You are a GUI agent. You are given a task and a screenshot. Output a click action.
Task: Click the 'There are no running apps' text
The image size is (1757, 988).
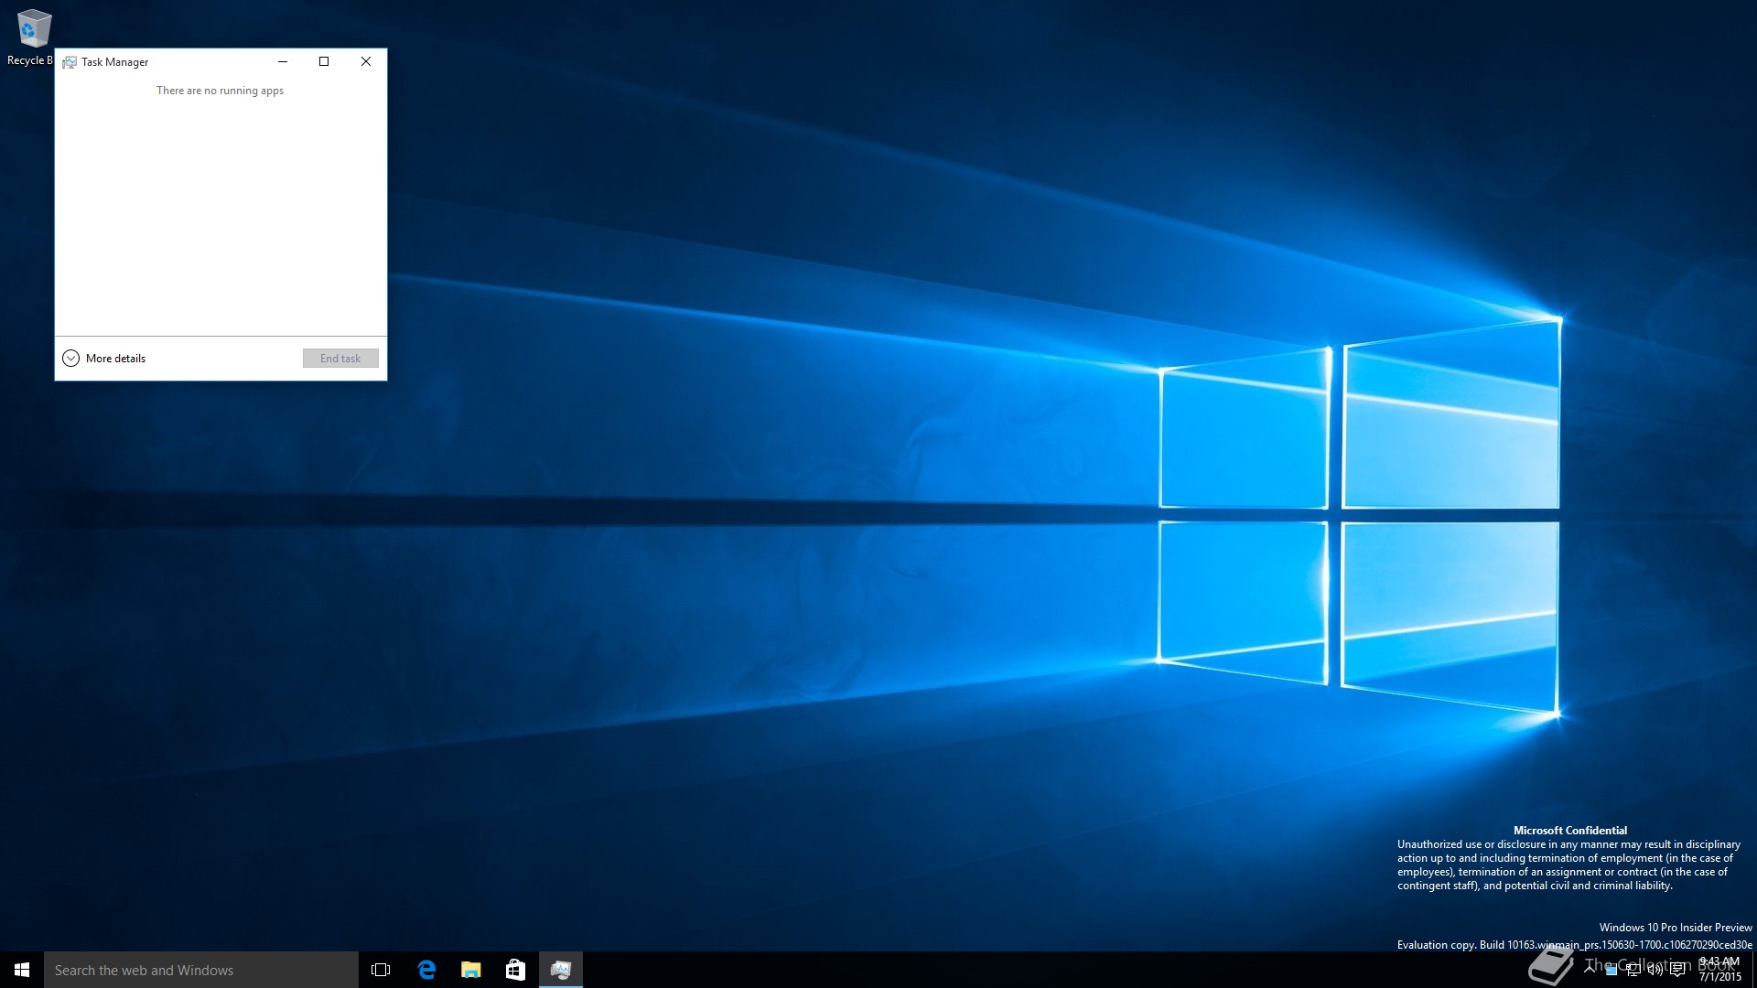[x=220, y=91]
